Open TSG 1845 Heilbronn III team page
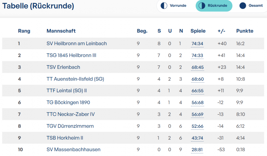The height and width of the screenshot is (156, 267). click(71, 55)
